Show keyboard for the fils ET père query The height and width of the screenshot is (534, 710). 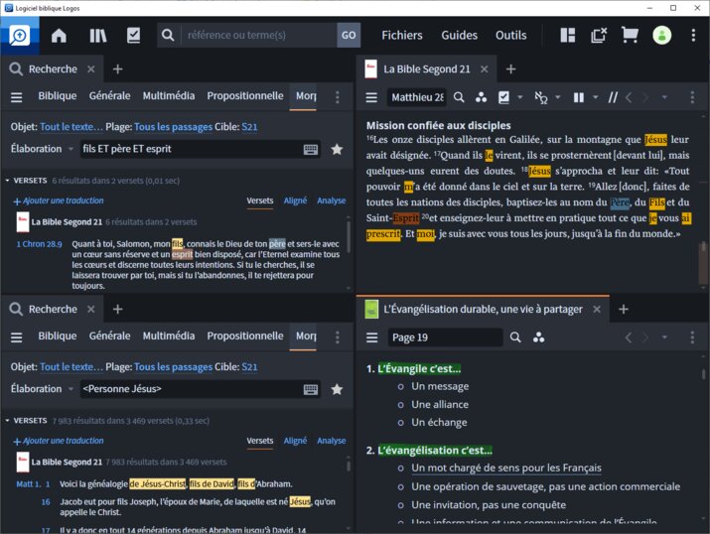tap(310, 150)
